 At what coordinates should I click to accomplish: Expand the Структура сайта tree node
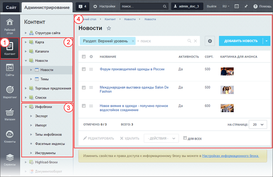(26, 33)
